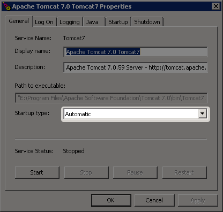Click the Description text field

tap(136, 67)
